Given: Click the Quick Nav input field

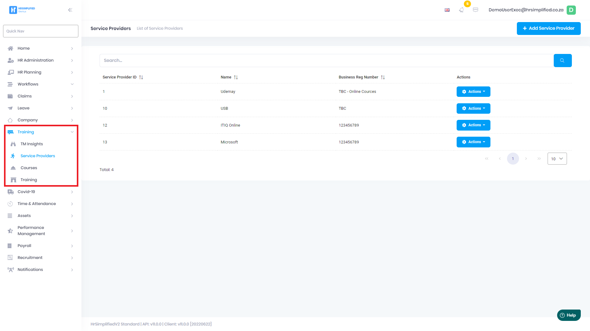Looking at the screenshot, I should [41, 31].
